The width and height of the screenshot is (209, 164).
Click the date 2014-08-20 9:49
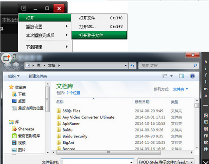(149, 111)
